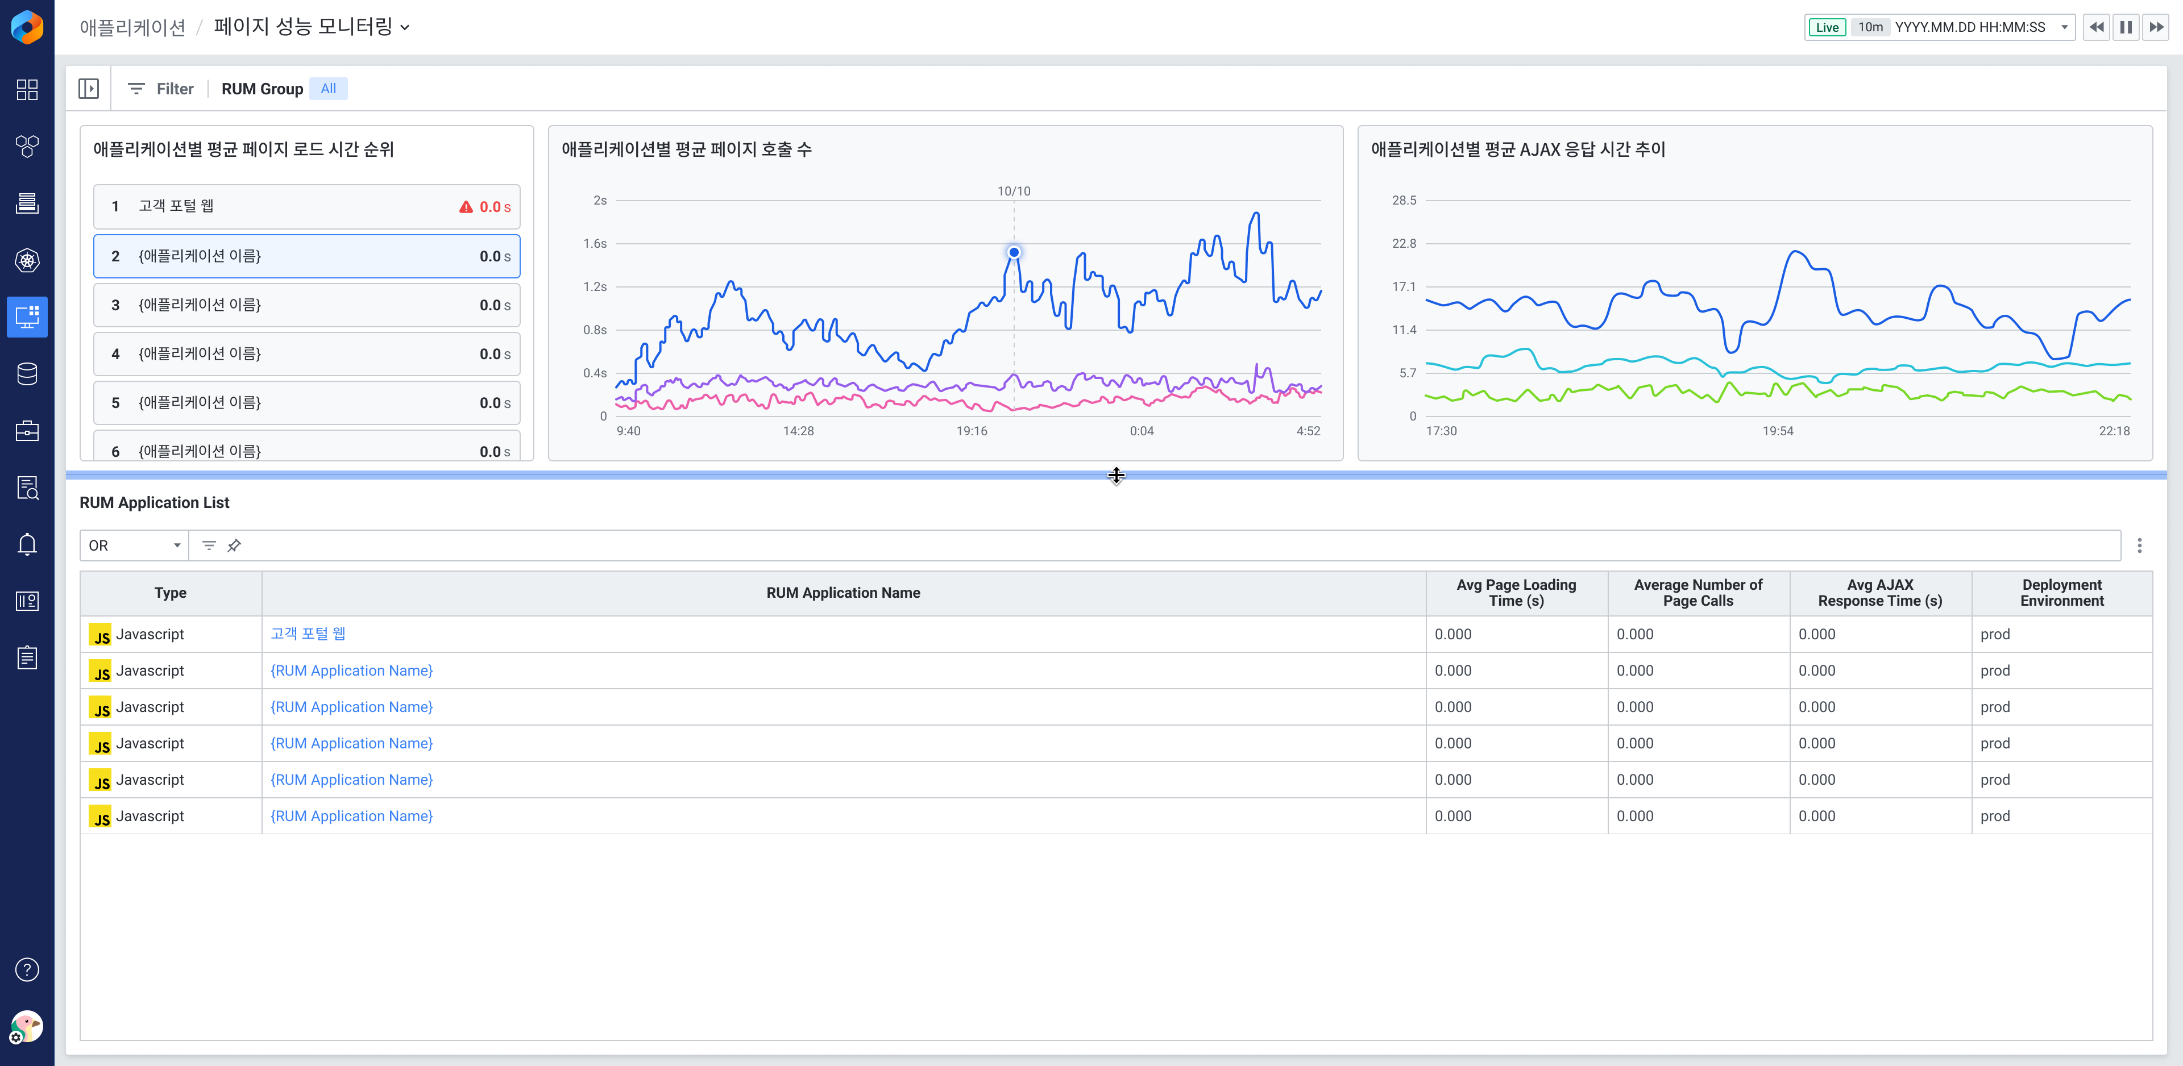Rewind the time range backward
The image size is (2183, 1066).
[2097, 27]
